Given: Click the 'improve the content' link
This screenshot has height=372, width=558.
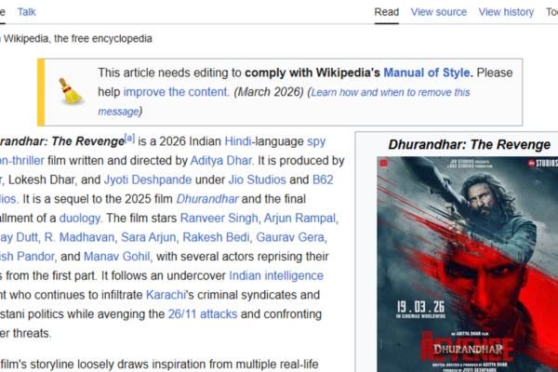Looking at the screenshot, I should [176, 92].
